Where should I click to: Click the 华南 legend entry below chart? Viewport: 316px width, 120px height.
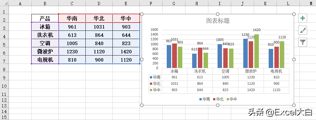point(205,99)
